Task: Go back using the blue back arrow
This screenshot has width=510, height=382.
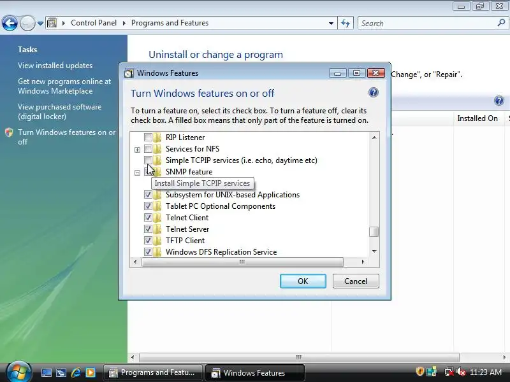Action: point(10,24)
